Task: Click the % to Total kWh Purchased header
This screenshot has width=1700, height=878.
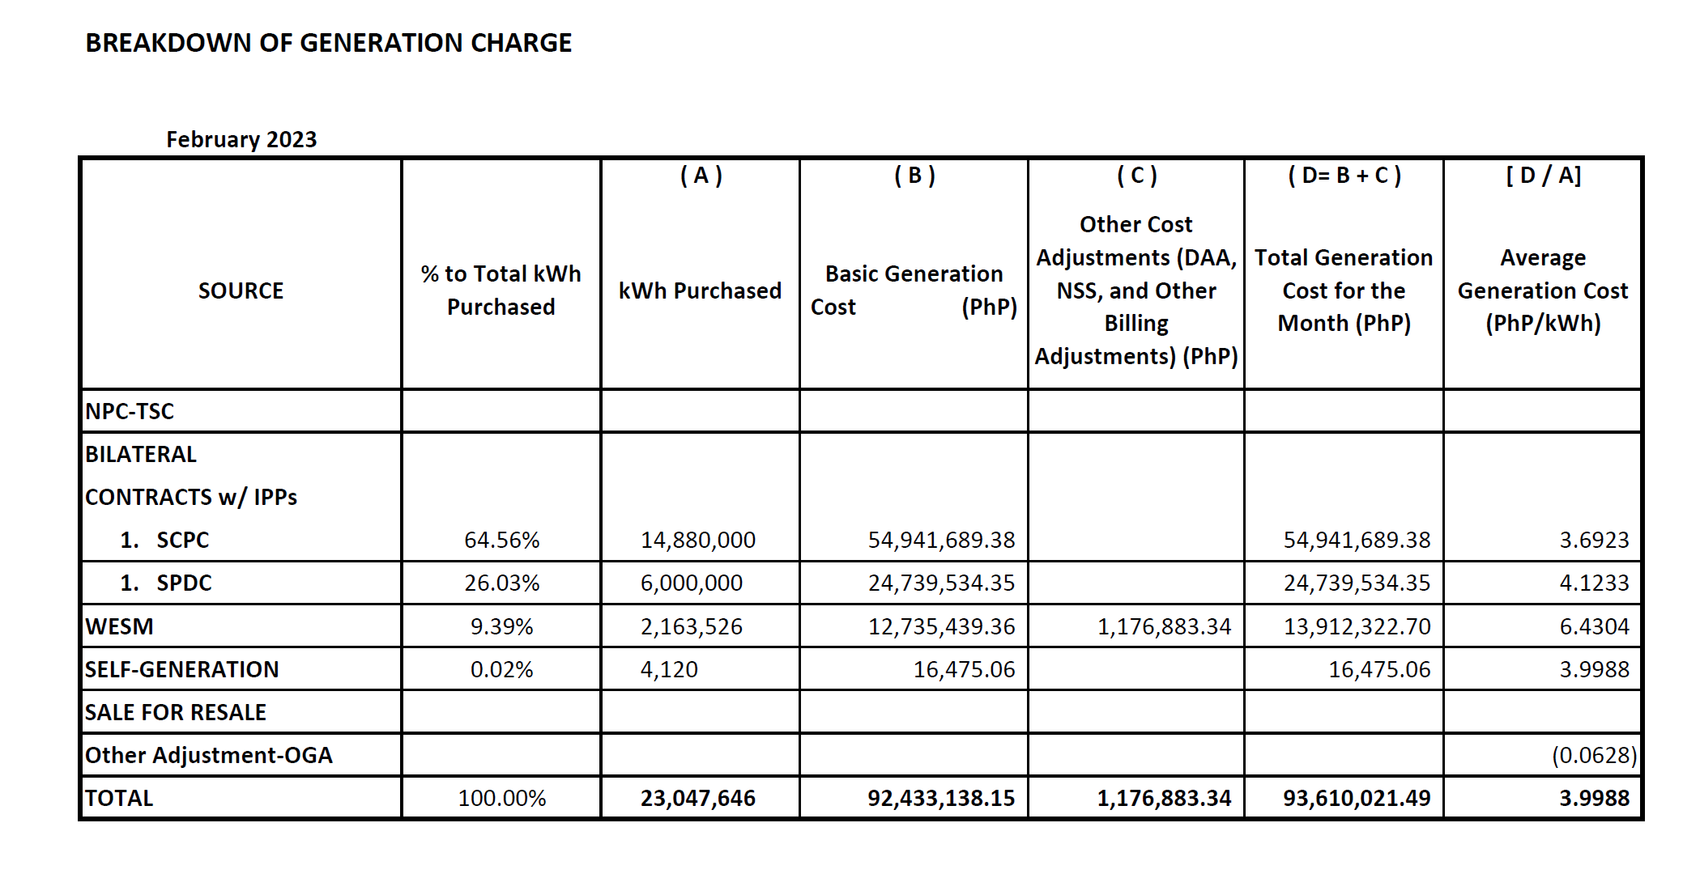Action: [x=501, y=291]
